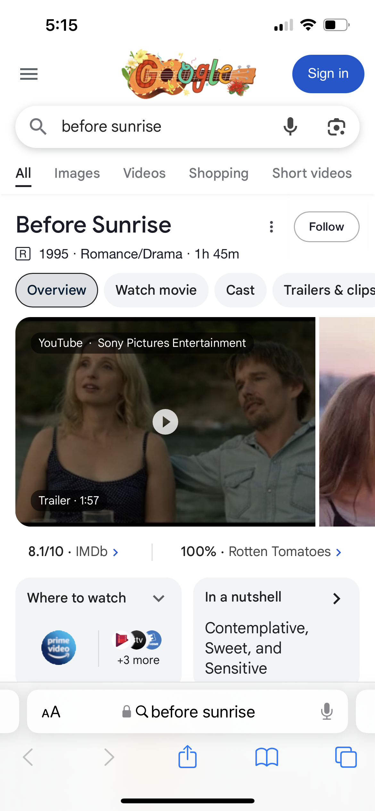Play the Before Sunrise trailer video
This screenshot has width=375, height=811.
165,422
